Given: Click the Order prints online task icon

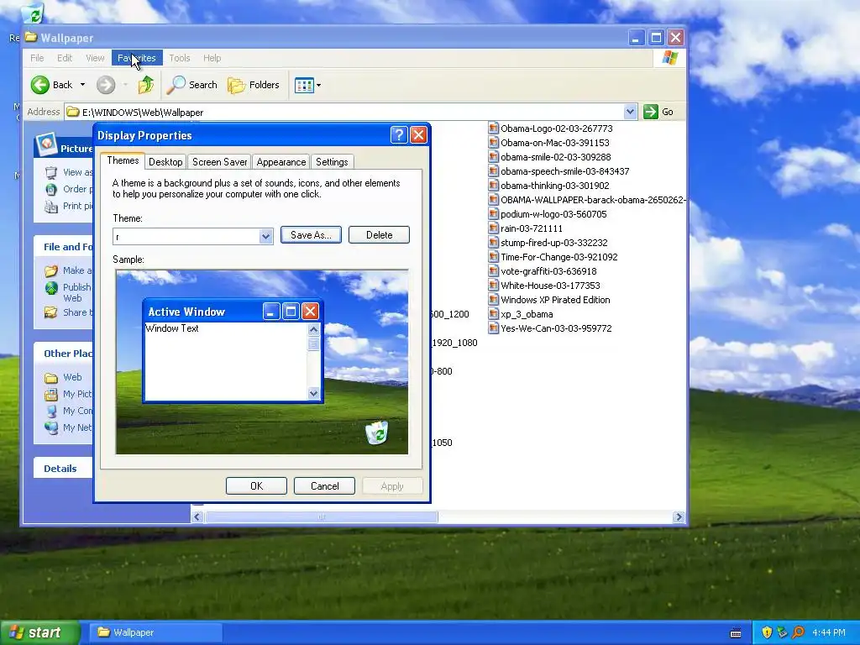Looking at the screenshot, I should [x=51, y=189].
